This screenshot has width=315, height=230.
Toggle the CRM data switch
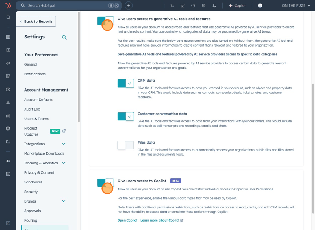(x=126, y=83)
